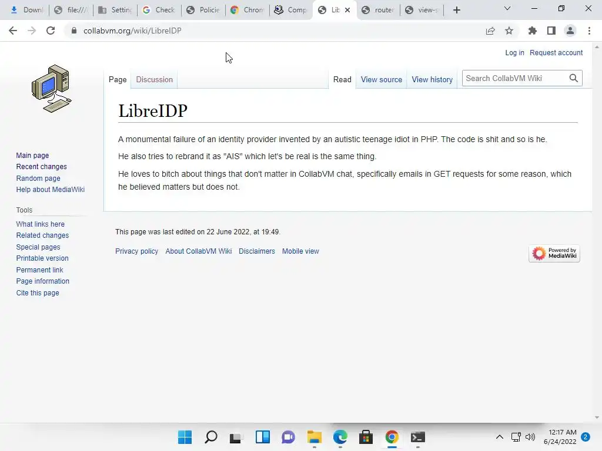602x451 pixels.
Task: Open Microsoft Edge from taskbar
Action: (x=340, y=437)
